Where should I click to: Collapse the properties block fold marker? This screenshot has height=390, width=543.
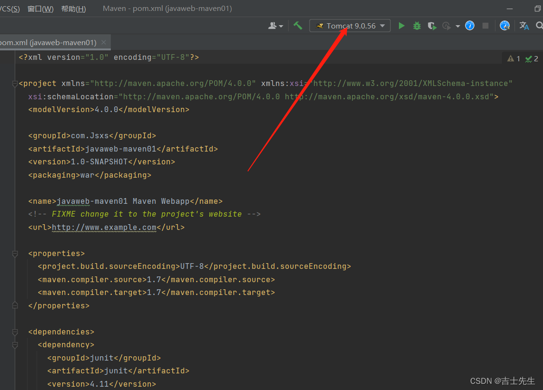coord(15,254)
